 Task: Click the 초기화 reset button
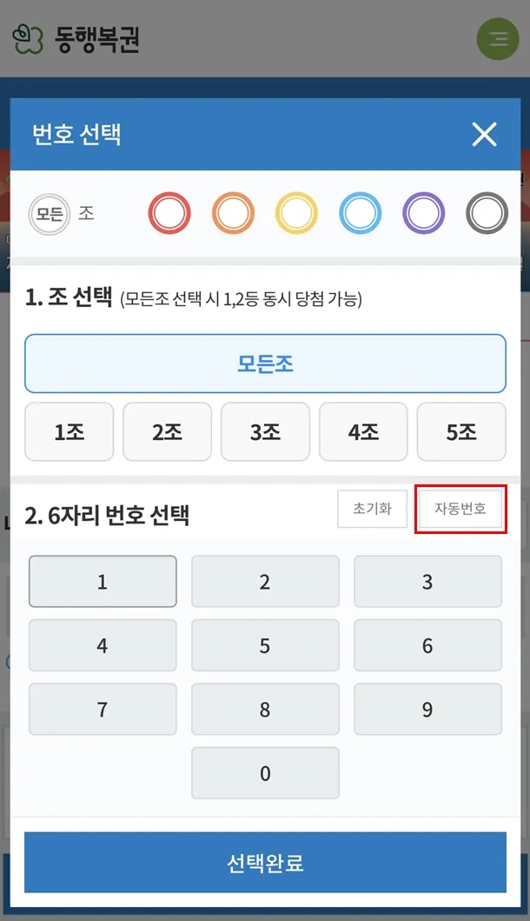372,510
